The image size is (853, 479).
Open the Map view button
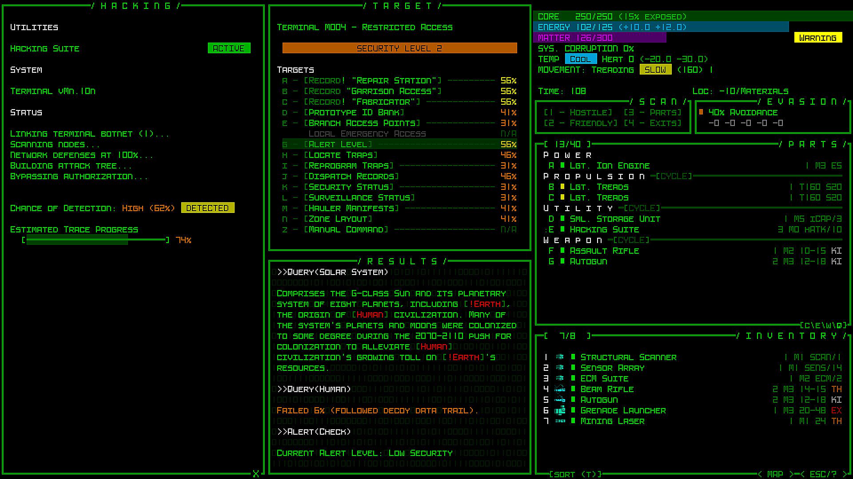pos(775,474)
